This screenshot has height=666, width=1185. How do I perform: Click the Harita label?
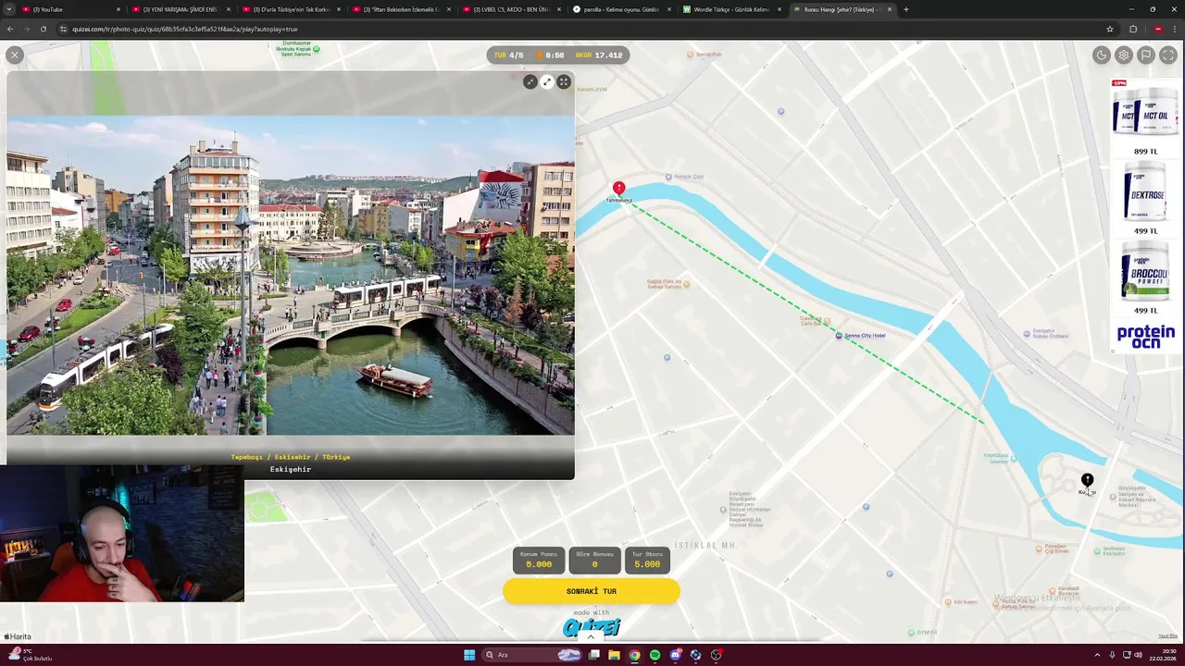coord(18,636)
